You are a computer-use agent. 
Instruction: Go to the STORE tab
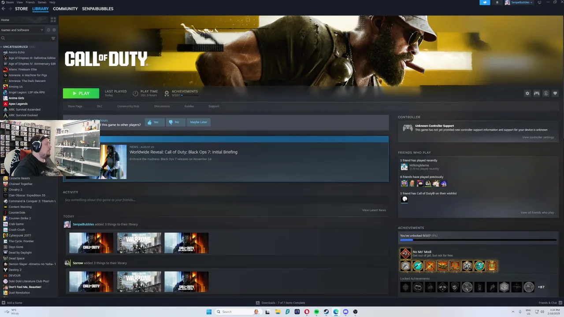[x=21, y=9]
